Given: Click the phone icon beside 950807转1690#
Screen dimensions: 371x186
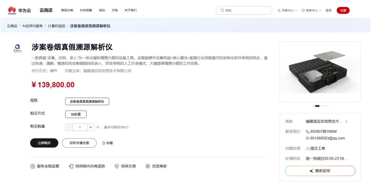Looking at the screenshot, I should [x=307, y=131].
